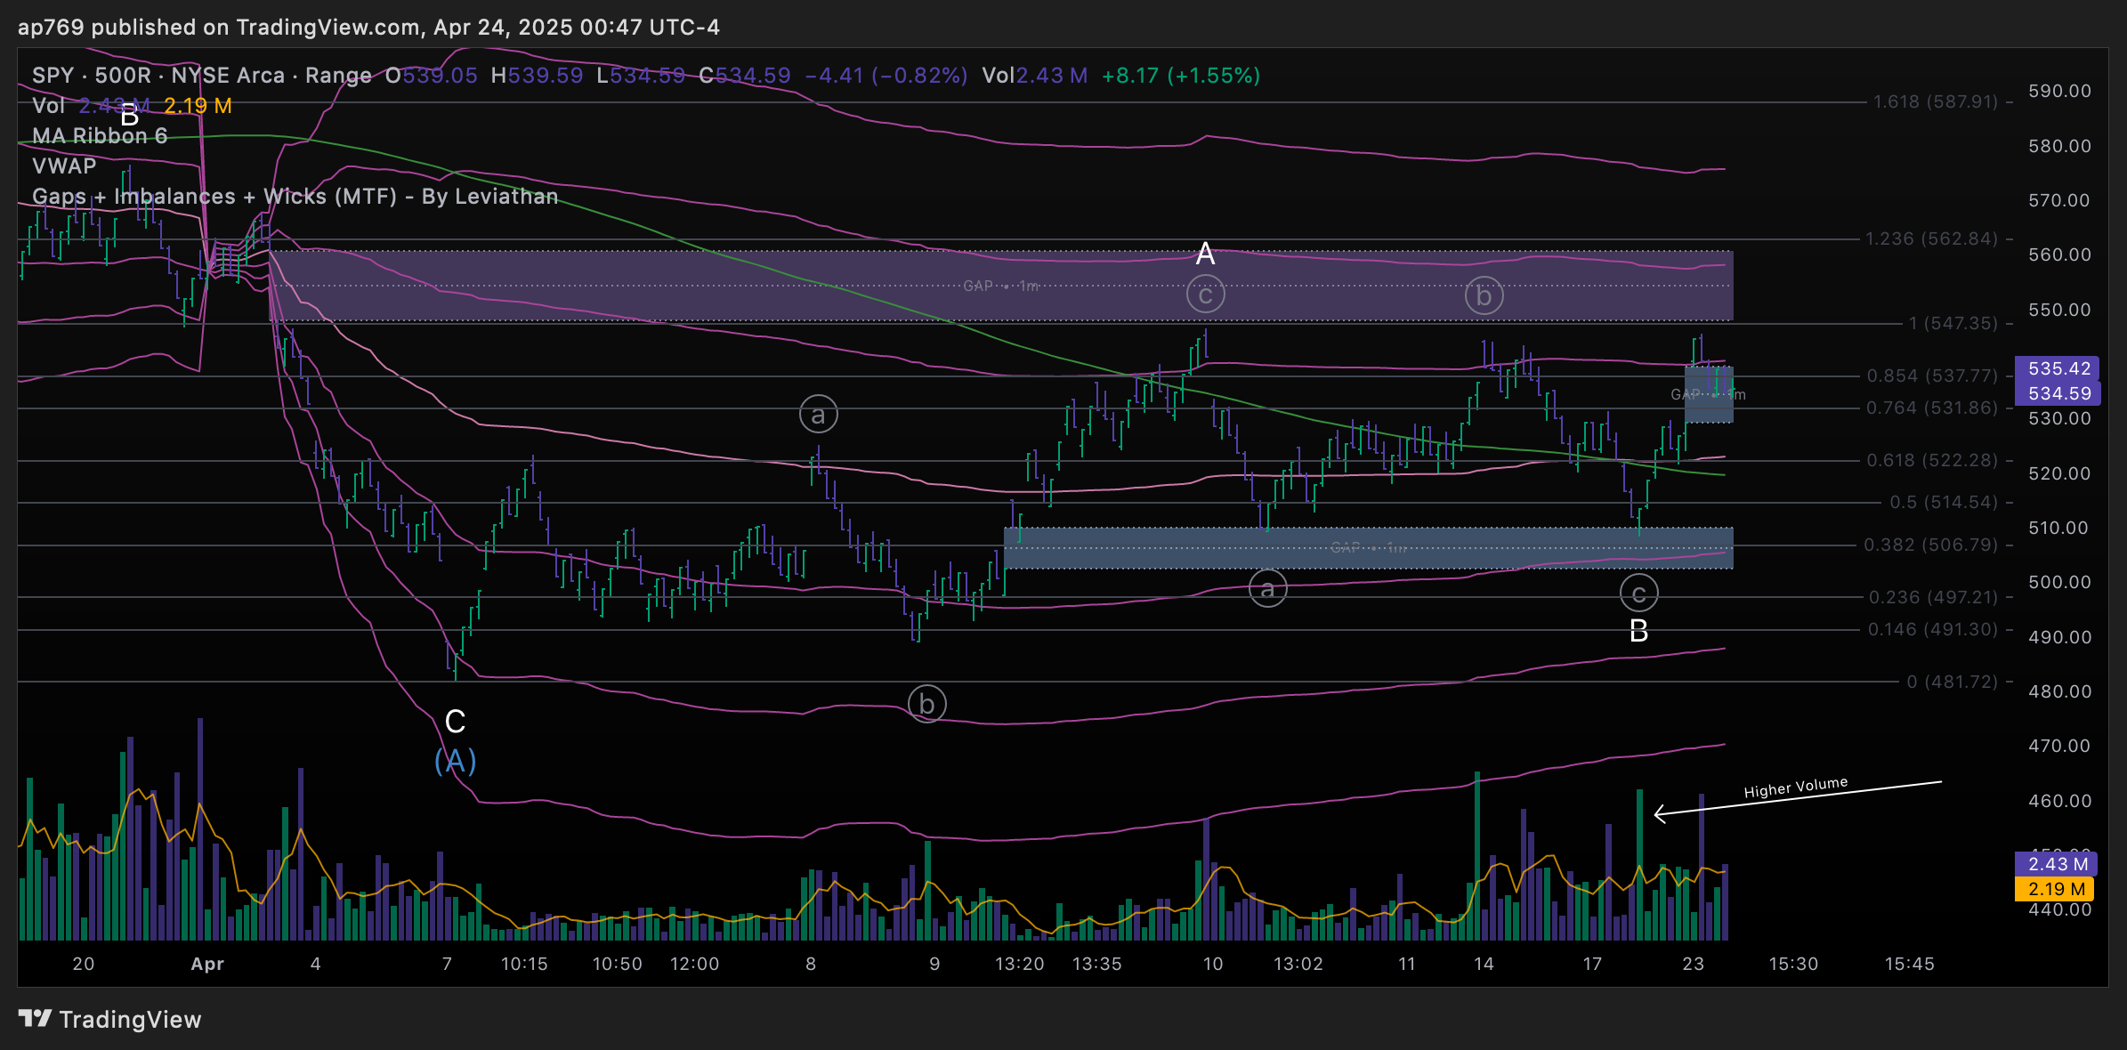Select circled b label inside purple gap zone

[1484, 295]
